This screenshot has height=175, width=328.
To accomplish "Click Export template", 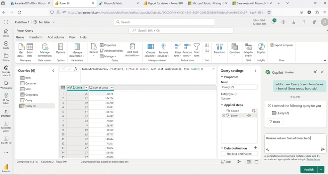I will (282, 45).
